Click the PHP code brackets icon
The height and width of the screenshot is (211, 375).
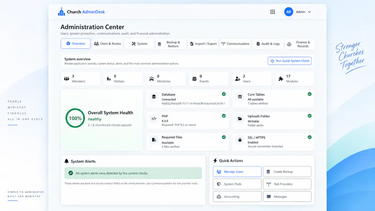[x=154, y=119]
